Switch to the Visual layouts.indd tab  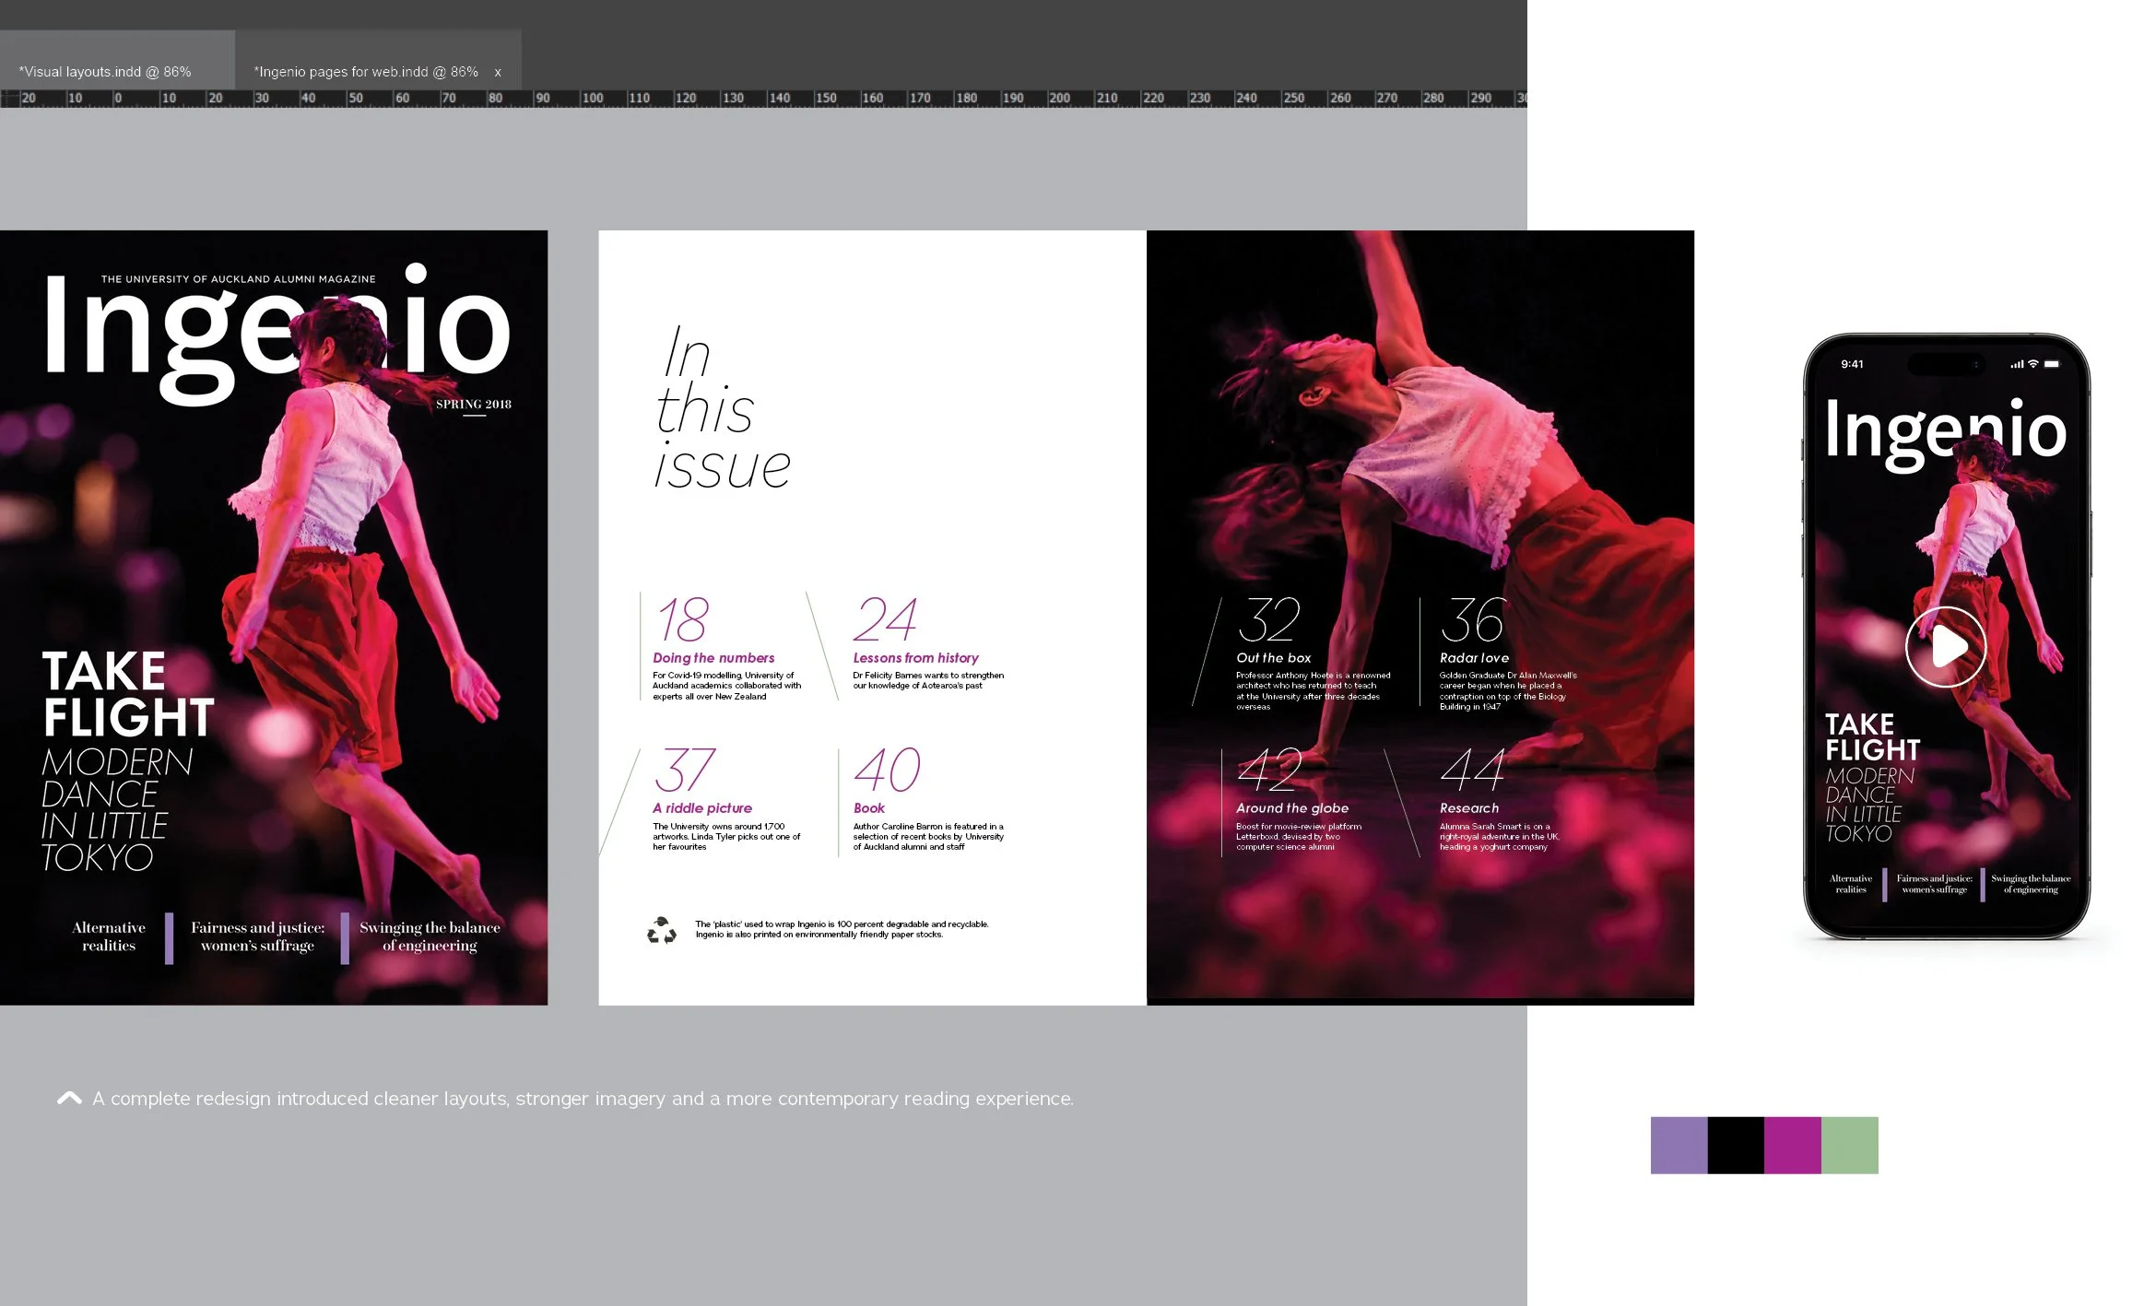(x=105, y=71)
